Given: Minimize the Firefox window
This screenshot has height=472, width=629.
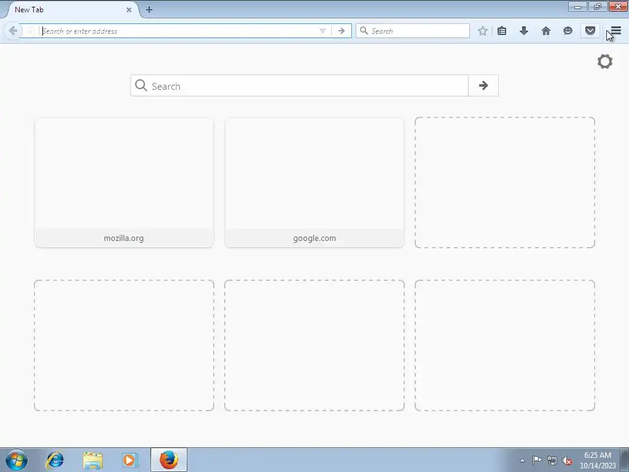Looking at the screenshot, I should click(577, 6).
